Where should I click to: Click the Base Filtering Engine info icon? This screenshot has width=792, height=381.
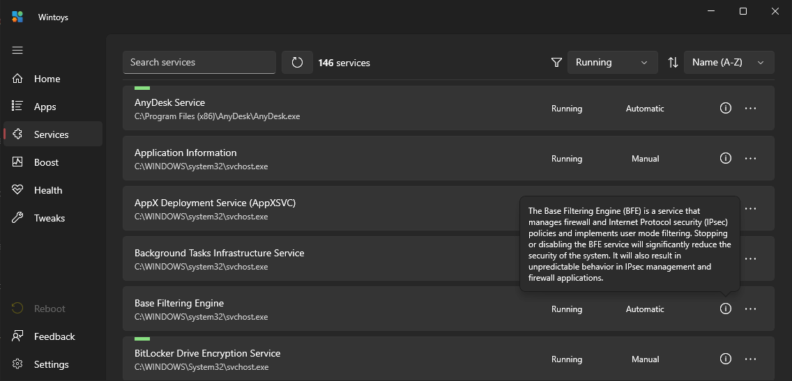pyautogui.click(x=725, y=309)
